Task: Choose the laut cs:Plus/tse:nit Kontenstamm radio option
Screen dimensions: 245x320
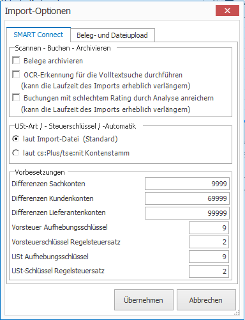Action: point(16,153)
